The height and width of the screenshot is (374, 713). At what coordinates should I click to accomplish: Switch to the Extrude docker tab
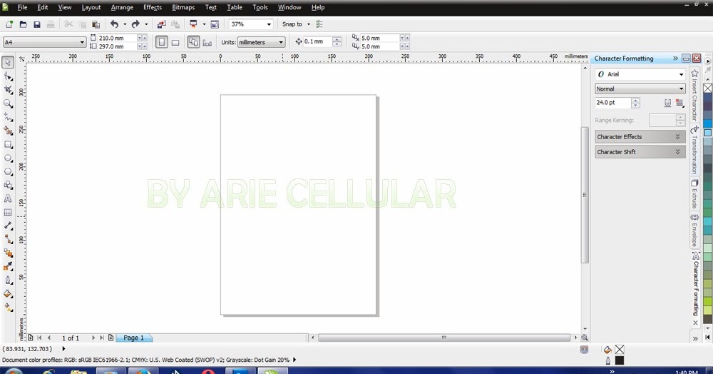pyautogui.click(x=694, y=194)
